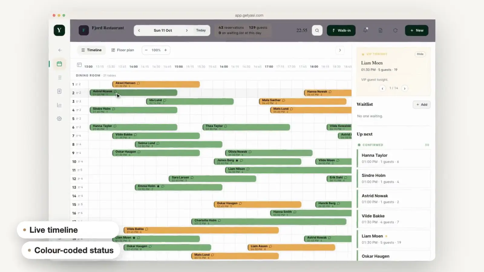Click the DINING ROOM section label
This screenshot has width=484, height=272.
point(88,76)
